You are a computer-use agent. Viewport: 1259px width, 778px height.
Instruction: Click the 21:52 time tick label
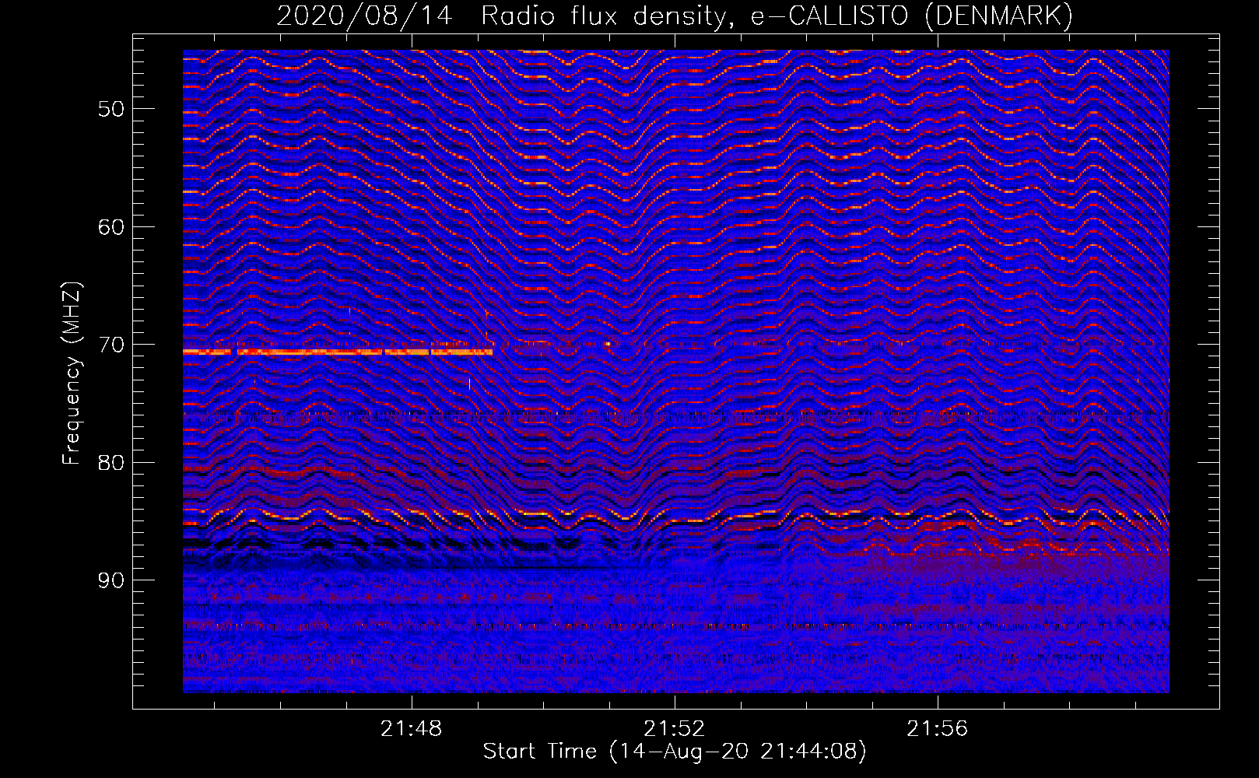pos(674,729)
